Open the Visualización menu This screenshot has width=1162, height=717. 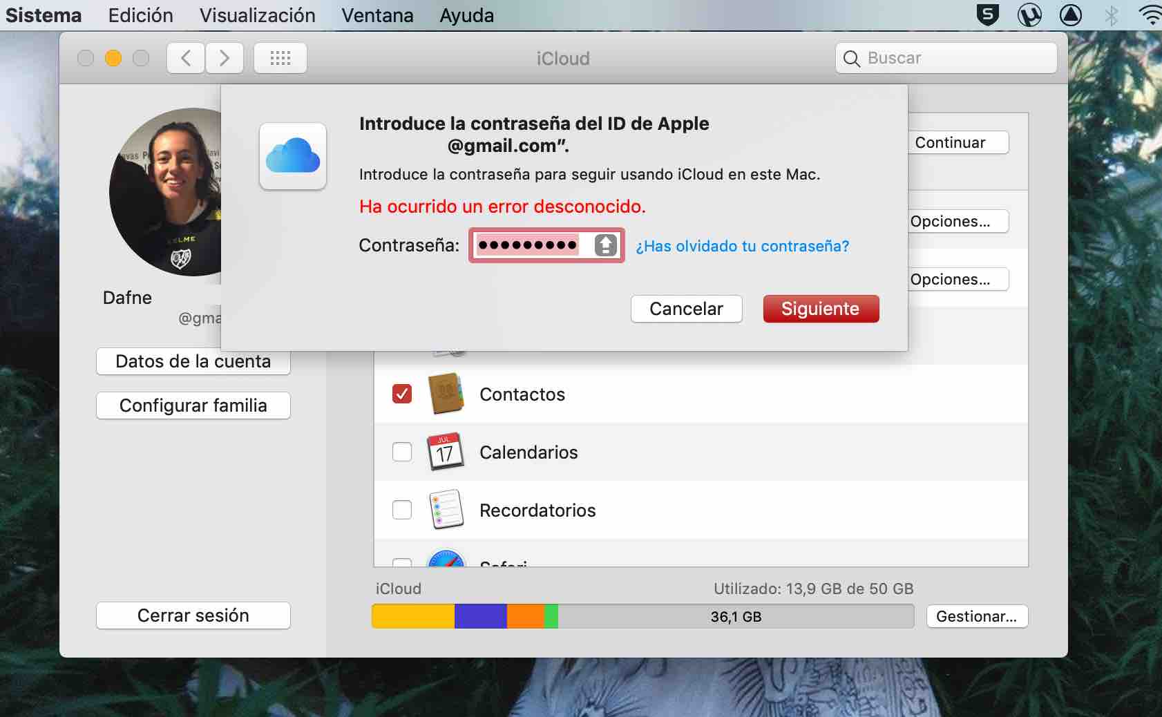click(x=257, y=15)
